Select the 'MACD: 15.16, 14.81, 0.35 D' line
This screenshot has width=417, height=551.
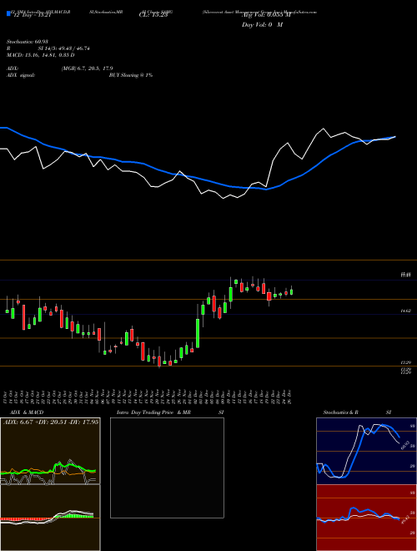tap(40, 55)
